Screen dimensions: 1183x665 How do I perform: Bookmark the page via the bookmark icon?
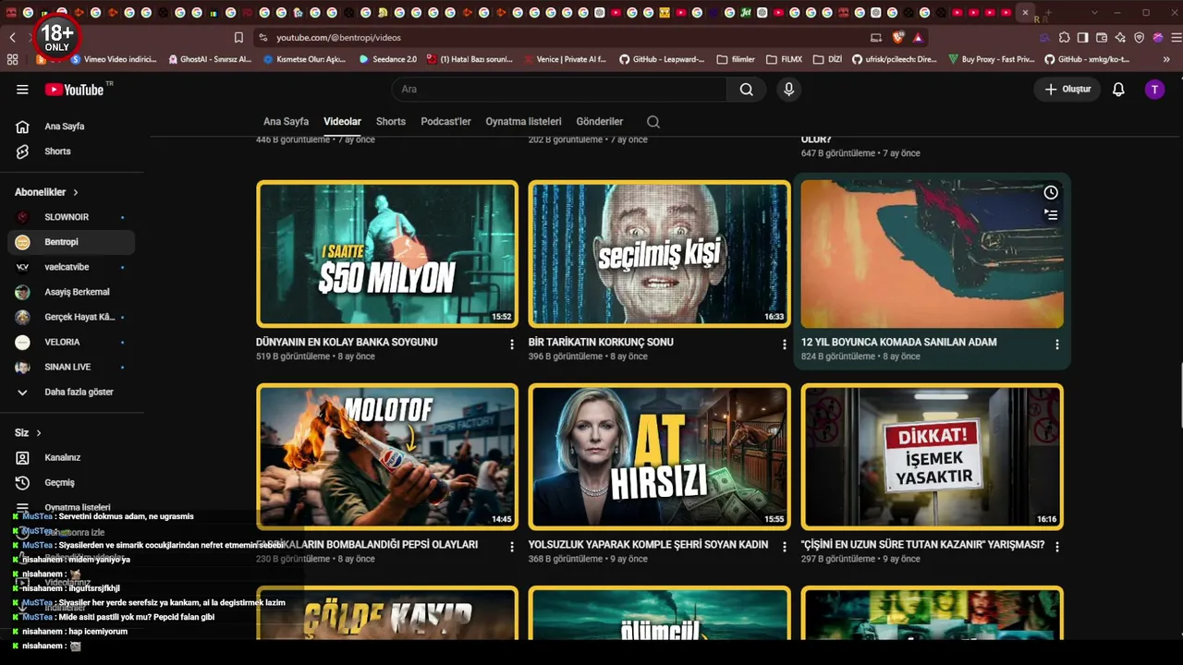(238, 38)
